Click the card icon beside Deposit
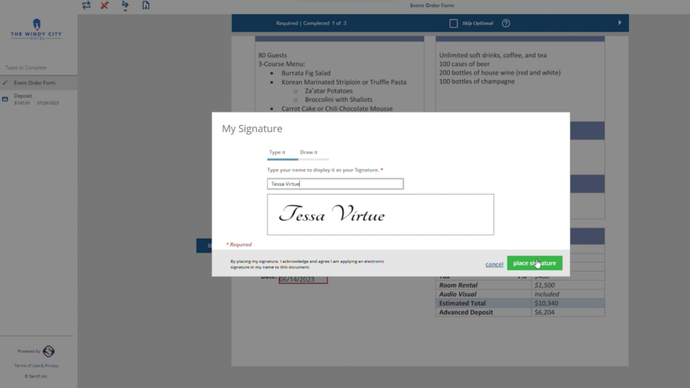 pyautogui.click(x=5, y=99)
